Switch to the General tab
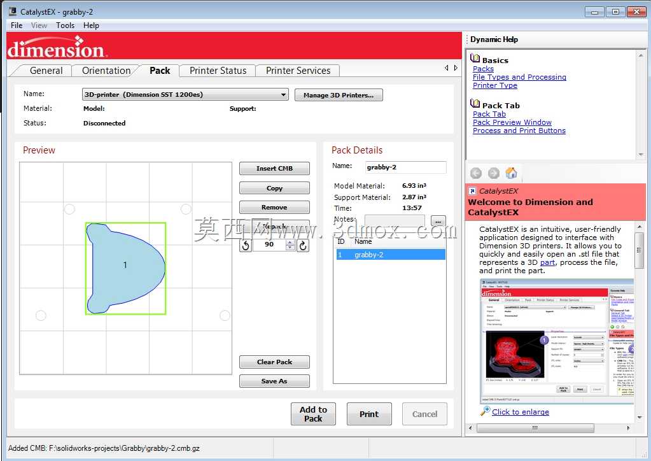Viewport: 651px width, 461px height. (x=46, y=71)
